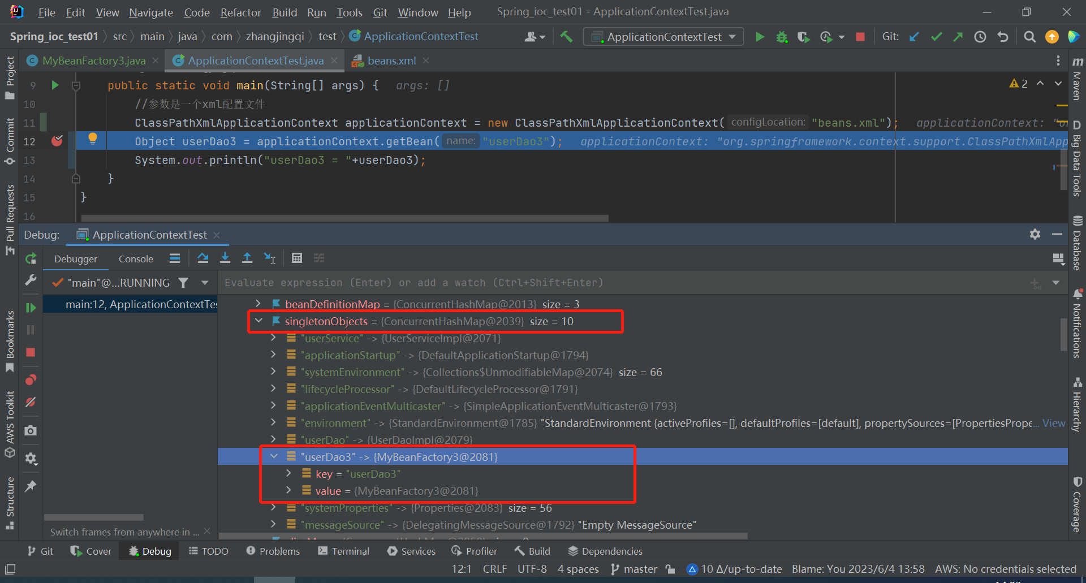1086x583 pixels.
Task: Click Evaluate expression input field
Action: [622, 283]
